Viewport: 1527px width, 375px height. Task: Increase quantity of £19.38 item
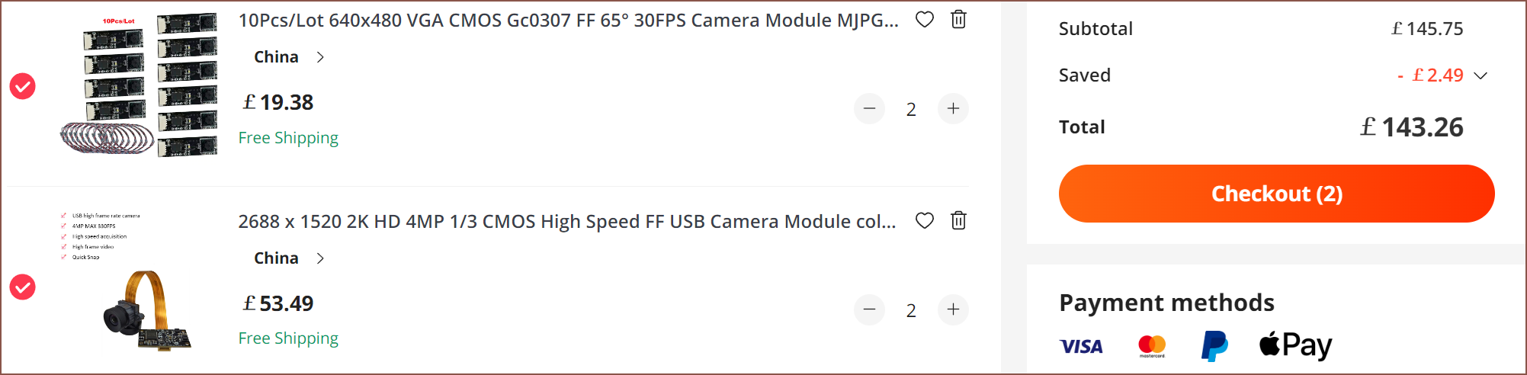click(953, 109)
